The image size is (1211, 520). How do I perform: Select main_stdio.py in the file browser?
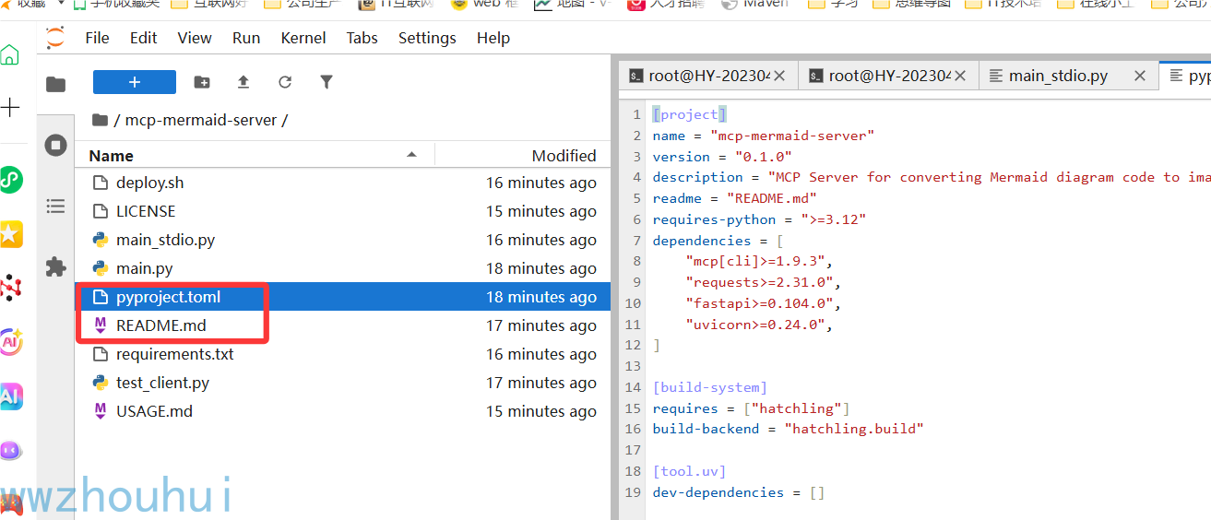point(342,240)
